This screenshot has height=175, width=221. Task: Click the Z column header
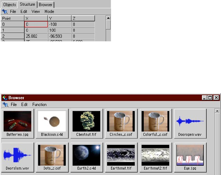click(x=83, y=18)
